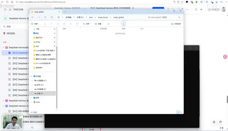
Task: Open the View dropdown in Explorer
Action: tap(99, 24)
